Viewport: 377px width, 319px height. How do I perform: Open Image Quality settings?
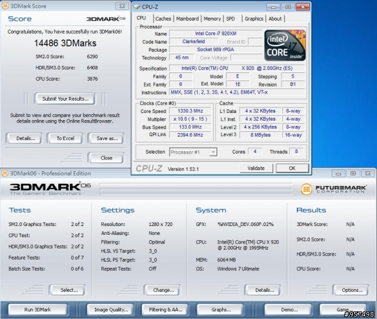111,310
